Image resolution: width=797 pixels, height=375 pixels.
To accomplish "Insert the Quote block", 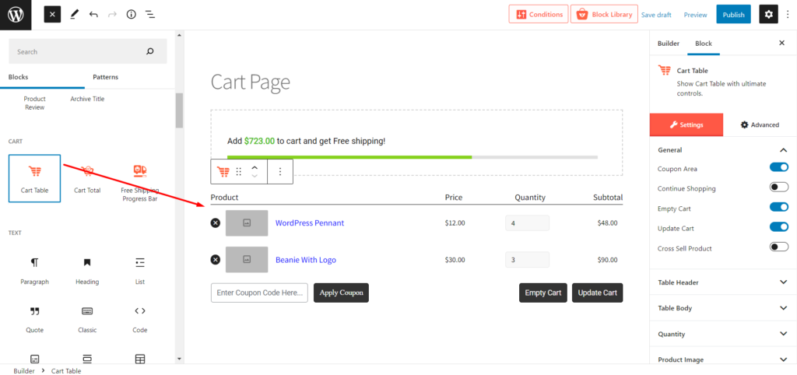I will (34, 319).
